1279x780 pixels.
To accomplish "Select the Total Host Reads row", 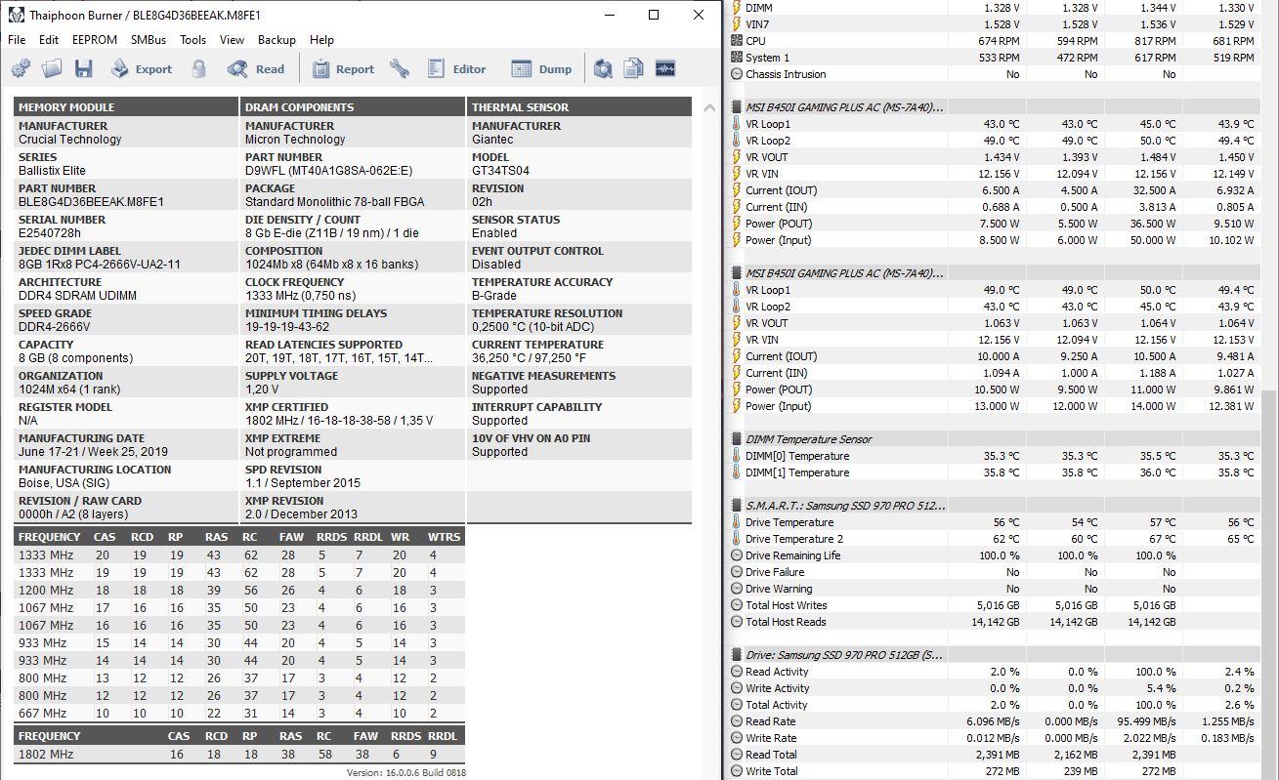I will (x=995, y=622).
